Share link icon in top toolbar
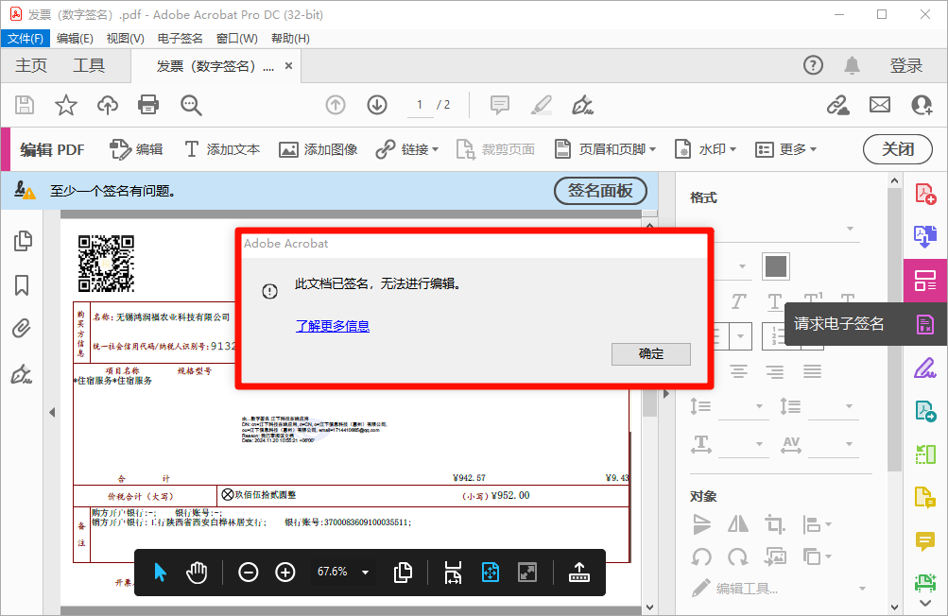Screen dimensions: 948x616 pos(838,105)
